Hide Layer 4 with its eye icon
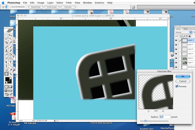Screen dimensions: 195x130 176,54
